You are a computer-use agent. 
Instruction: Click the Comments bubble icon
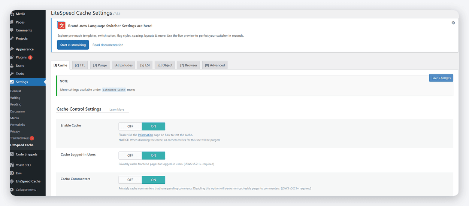[x=12, y=30]
